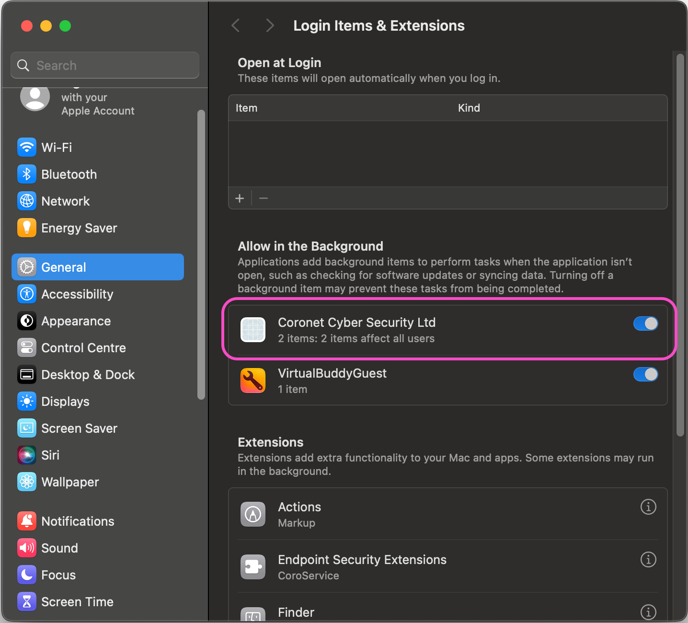688x623 pixels.
Task: Click the Search settings field
Action: (x=105, y=65)
